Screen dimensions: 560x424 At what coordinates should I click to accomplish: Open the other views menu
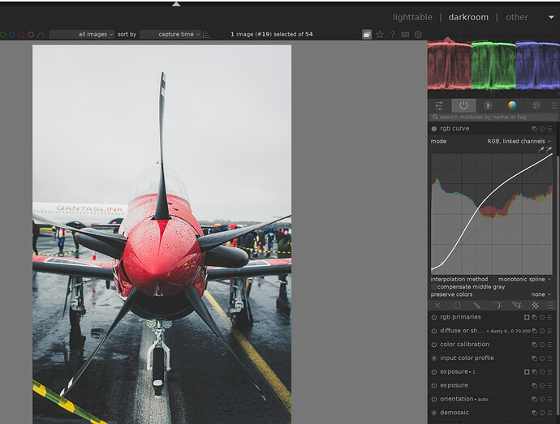[517, 17]
